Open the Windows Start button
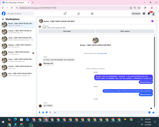This screenshot has width=159, height=127. tap(3, 122)
